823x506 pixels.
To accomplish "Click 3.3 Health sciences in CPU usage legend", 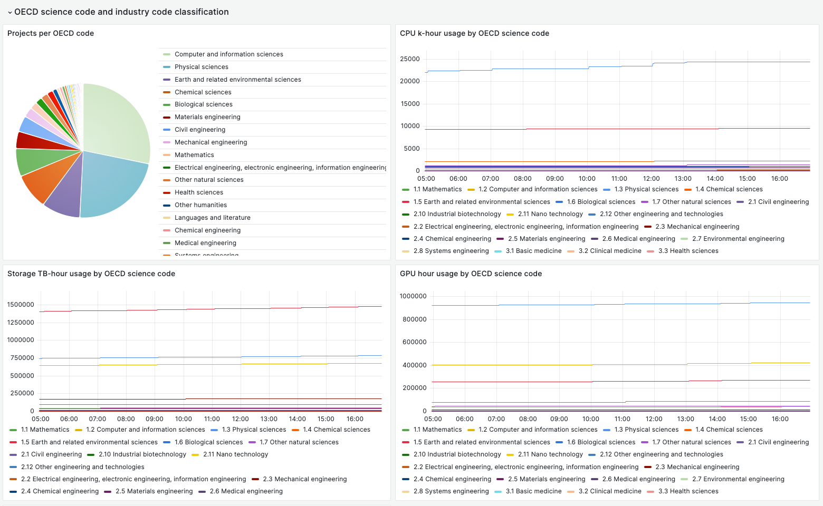I will 688,251.
